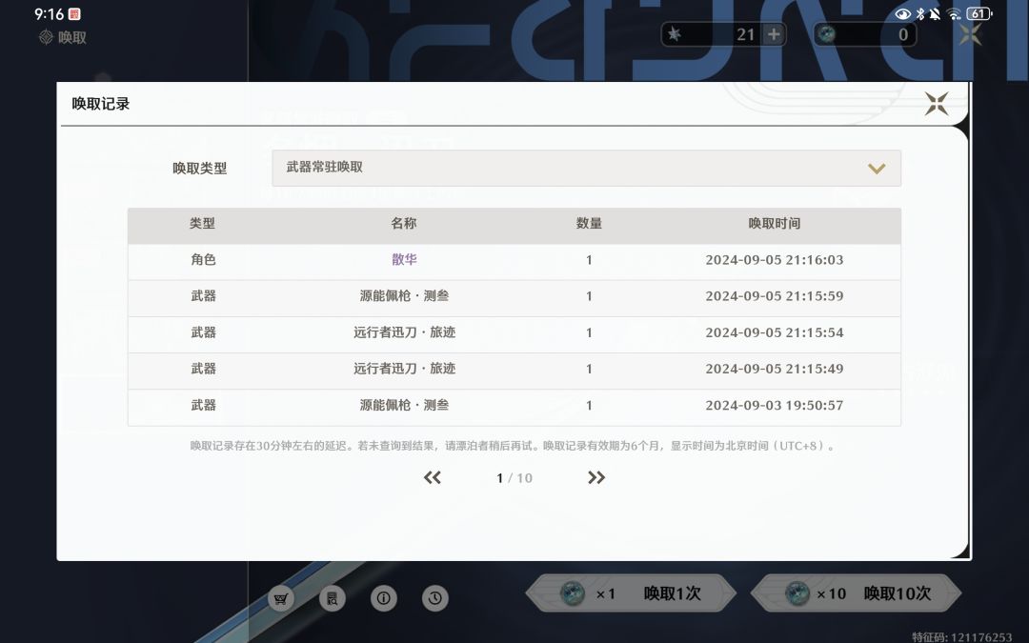Open the info circle icon
The image size is (1029, 643).
[384, 597]
